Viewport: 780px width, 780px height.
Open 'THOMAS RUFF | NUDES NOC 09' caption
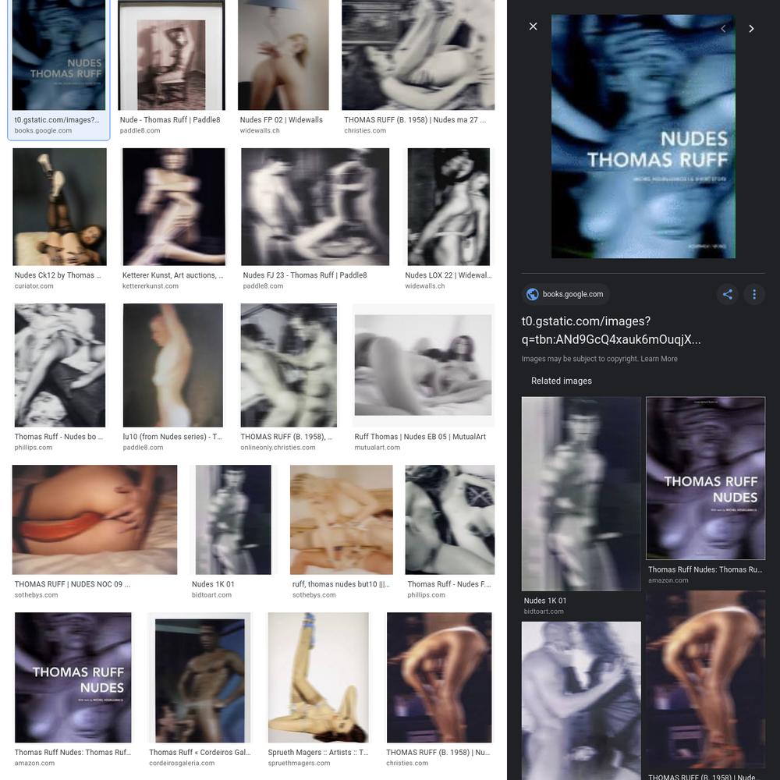pos(72,584)
